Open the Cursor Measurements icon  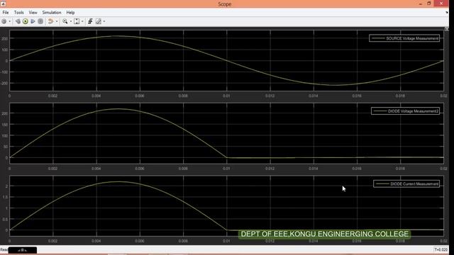point(99,21)
